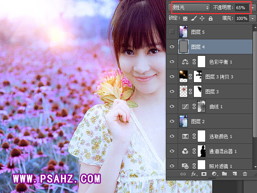Show the hidden 图层 5 layer
The height and width of the screenshot is (193, 257).
click(x=172, y=32)
